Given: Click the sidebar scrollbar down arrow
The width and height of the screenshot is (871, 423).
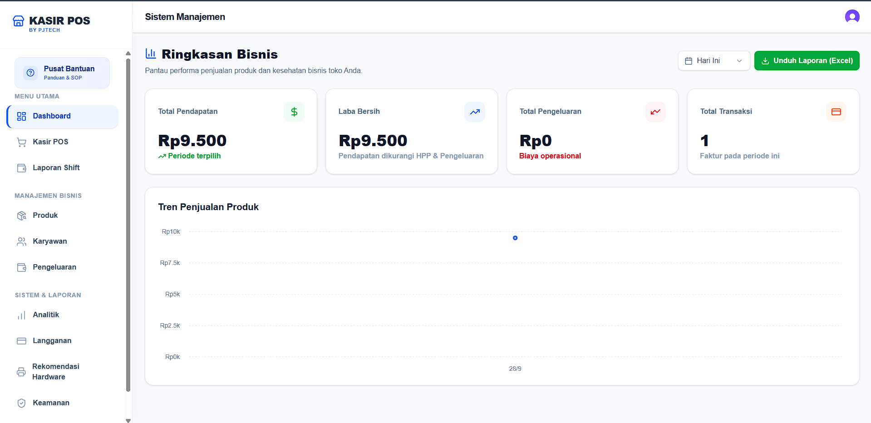Looking at the screenshot, I should coord(128,420).
